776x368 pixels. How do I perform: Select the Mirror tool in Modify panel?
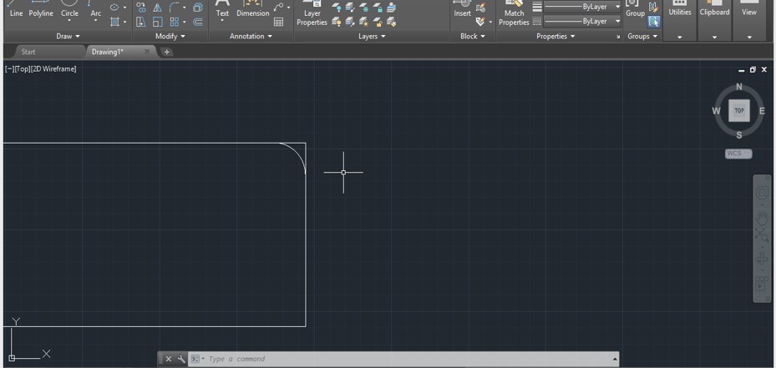(x=157, y=8)
